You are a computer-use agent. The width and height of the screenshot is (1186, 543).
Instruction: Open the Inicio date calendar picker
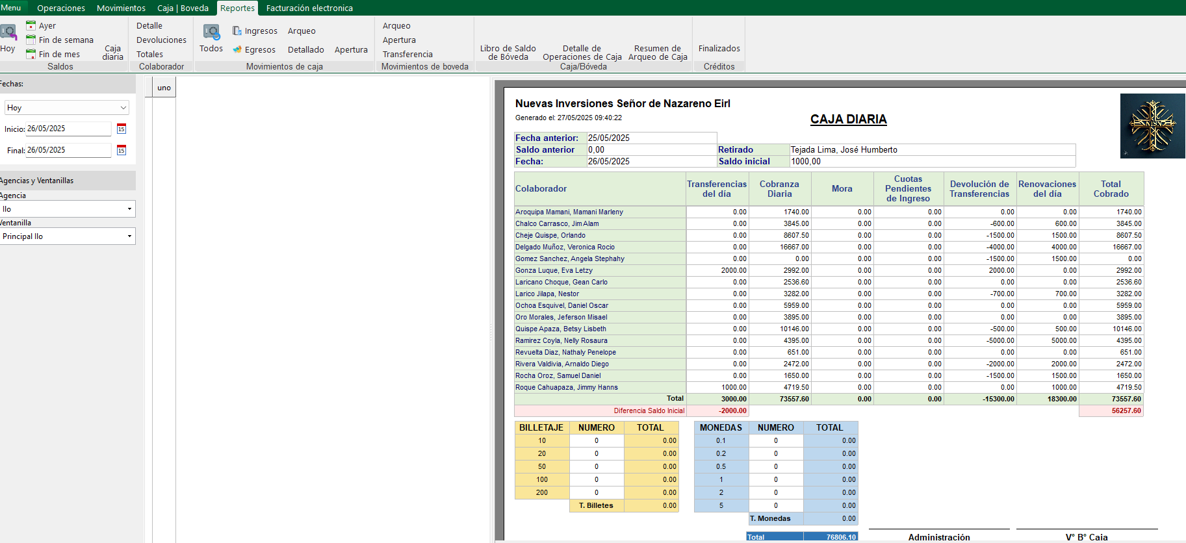[122, 129]
